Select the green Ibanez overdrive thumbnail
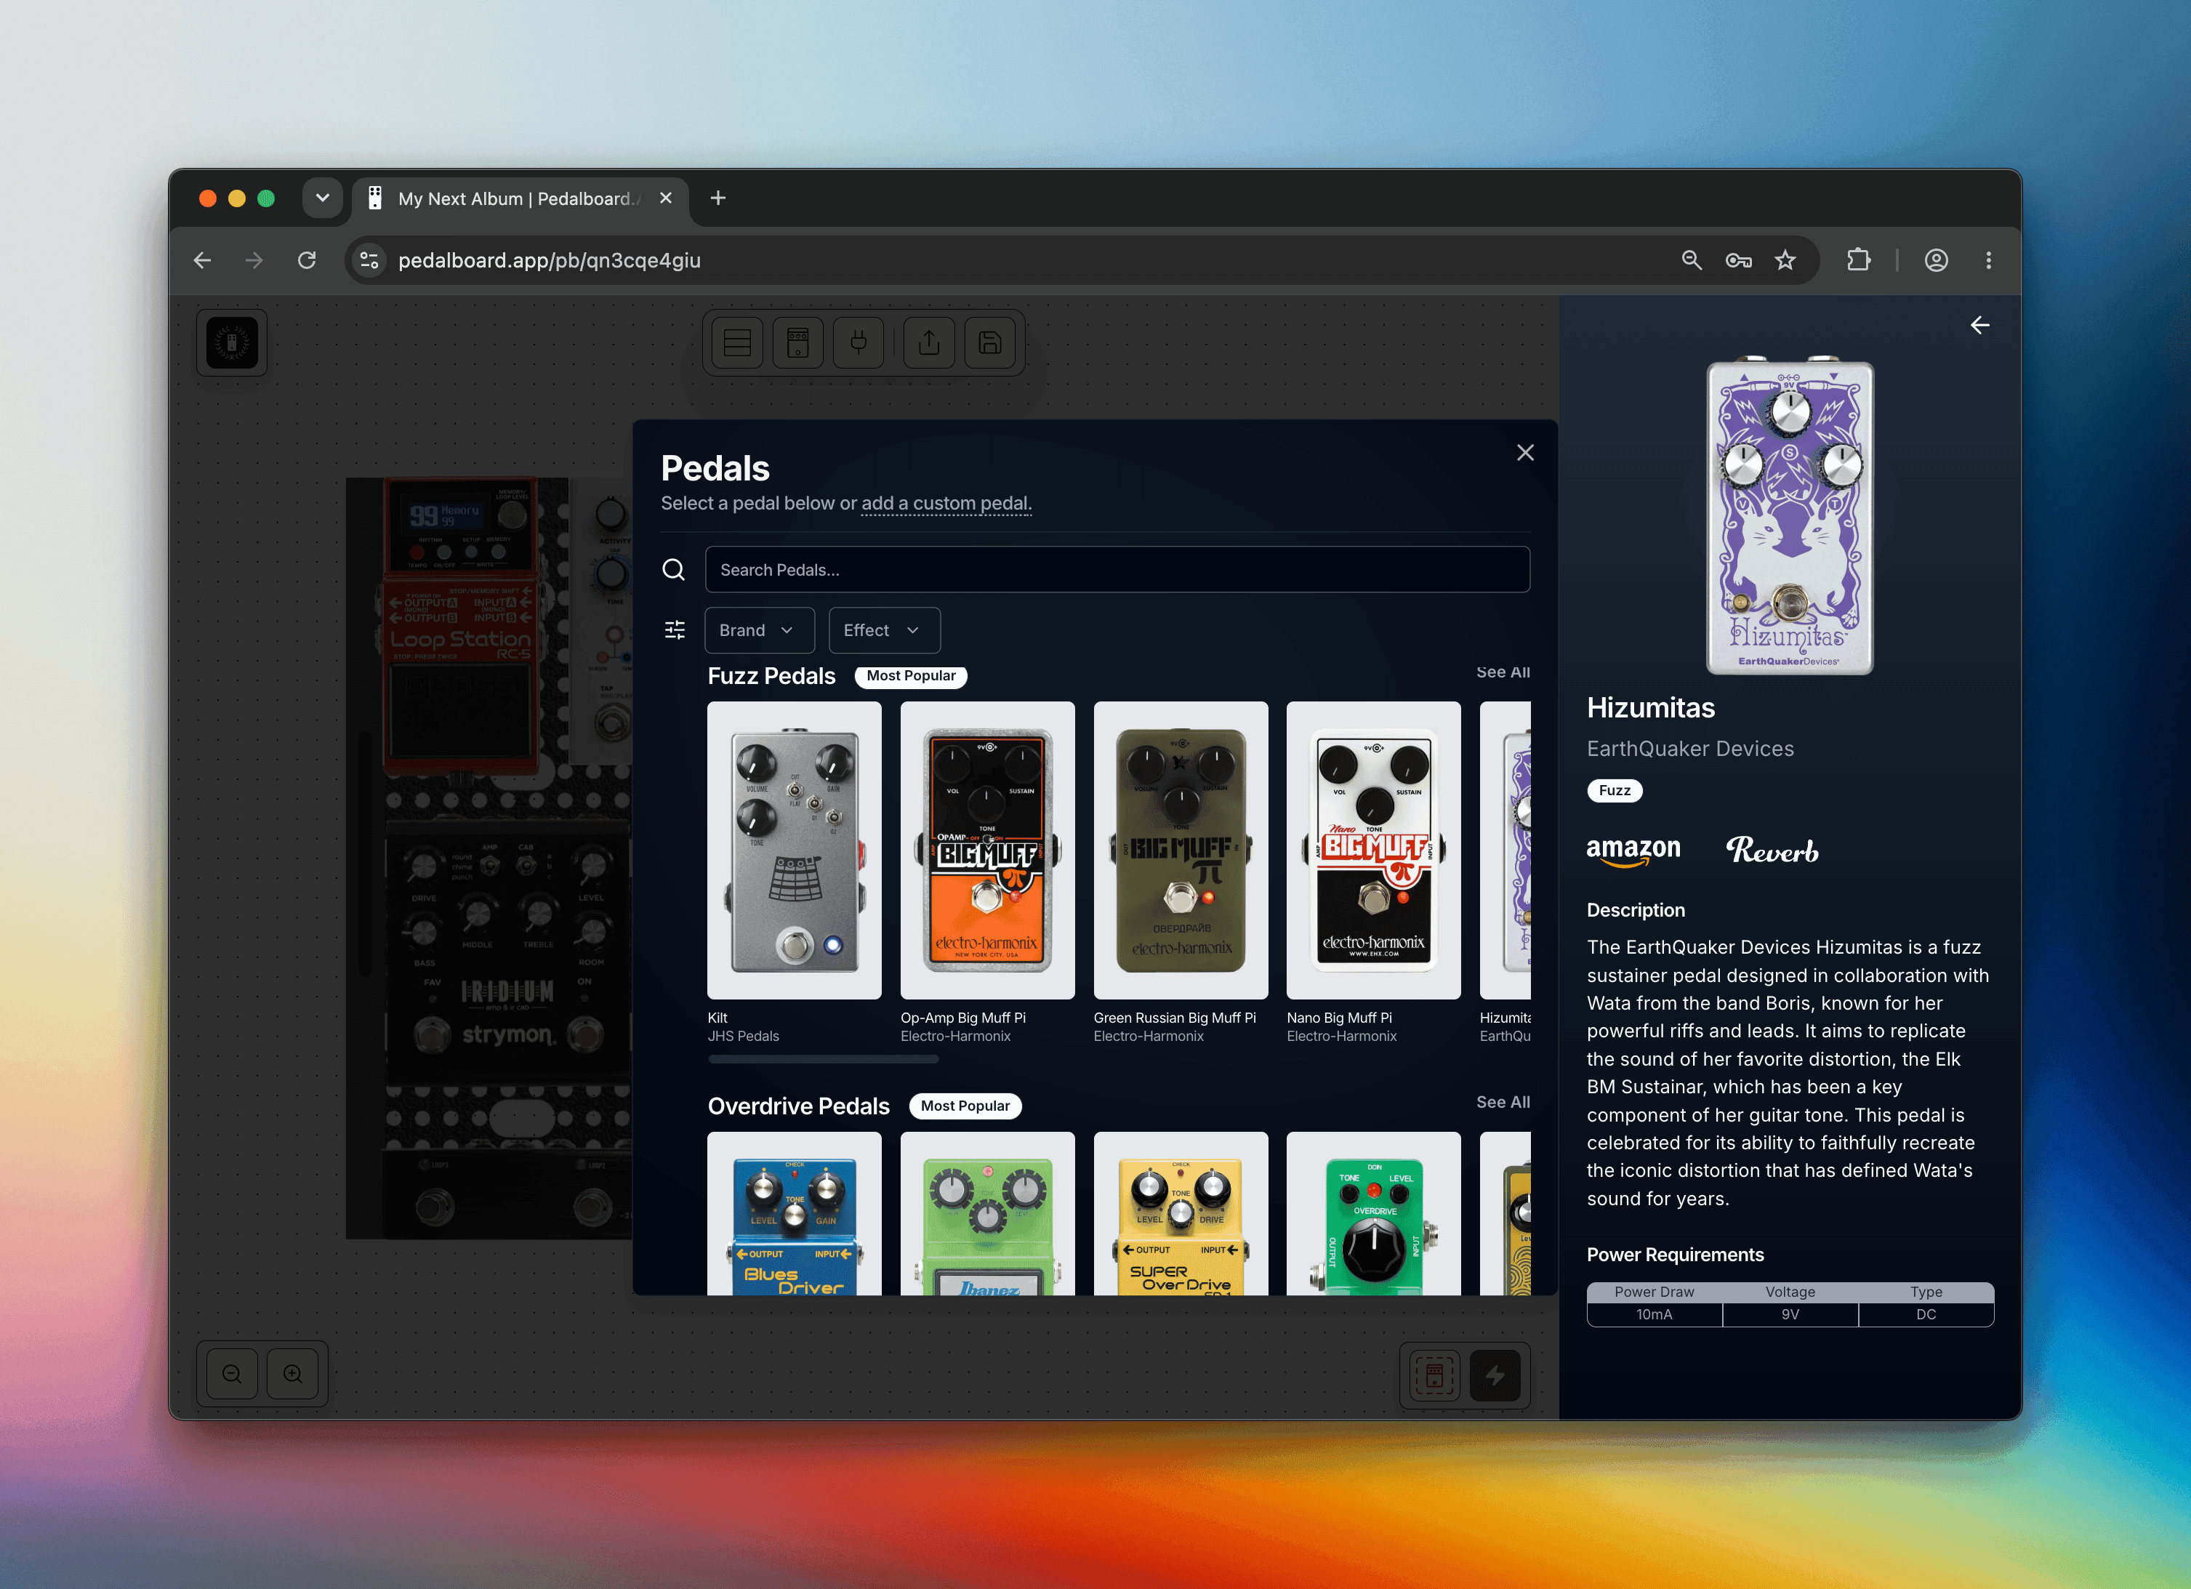Screen dimensions: 2191x1589 pyautogui.click(x=987, y=1214)
